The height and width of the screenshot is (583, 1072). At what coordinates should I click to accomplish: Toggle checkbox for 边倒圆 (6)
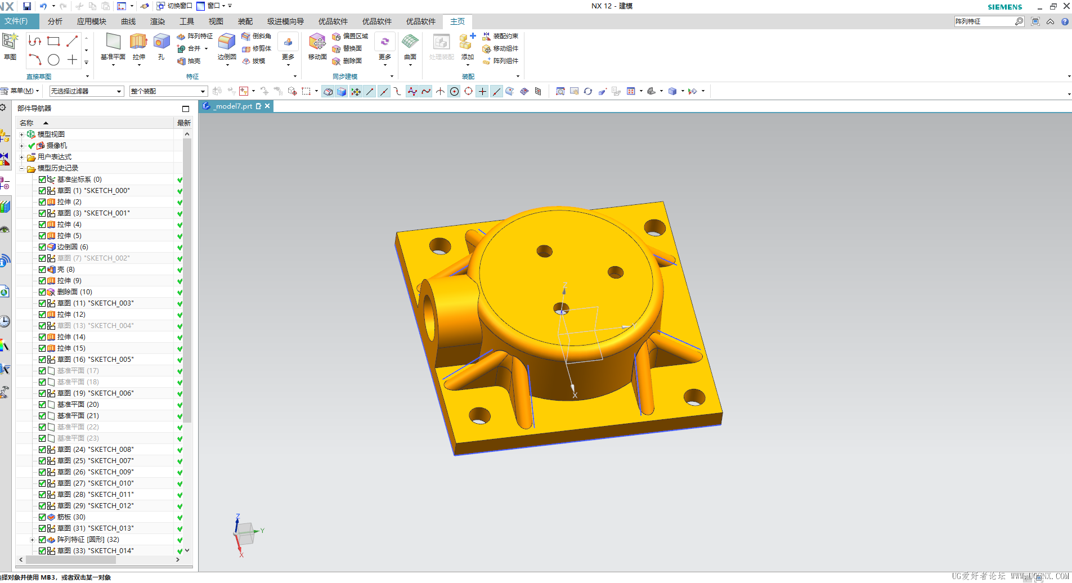(42, 247)
